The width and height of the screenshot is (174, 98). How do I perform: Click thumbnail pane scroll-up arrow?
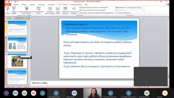click(29, 20)
